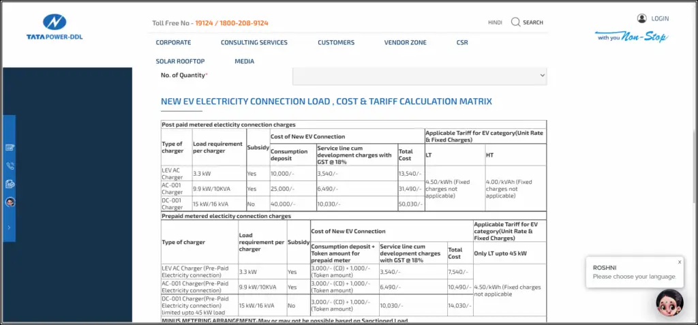The height and width of the screenshot is (325, 698).
Task: Select the '25,000/-' consumption deposit cell
Action: (x=293, y=189)
